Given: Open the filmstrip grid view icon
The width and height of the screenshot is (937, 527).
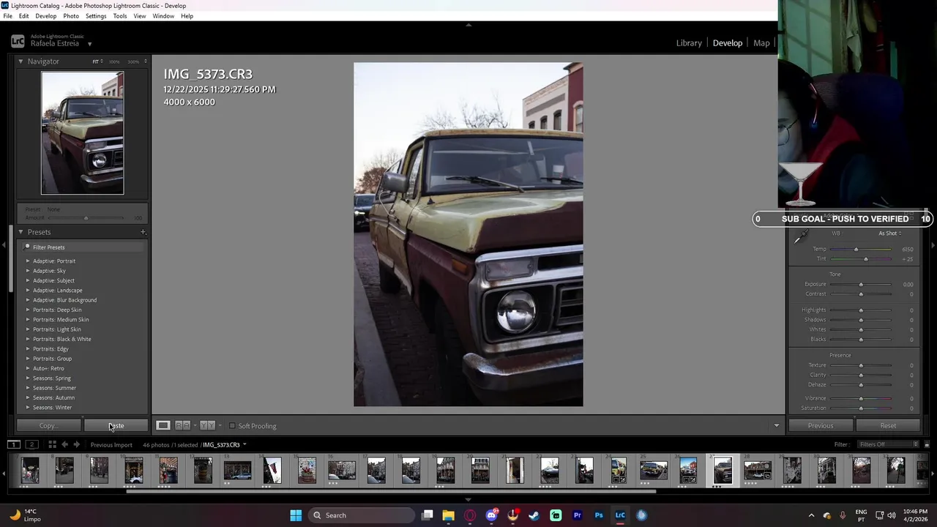Looking at the screenshot, I should coord(52,444).
